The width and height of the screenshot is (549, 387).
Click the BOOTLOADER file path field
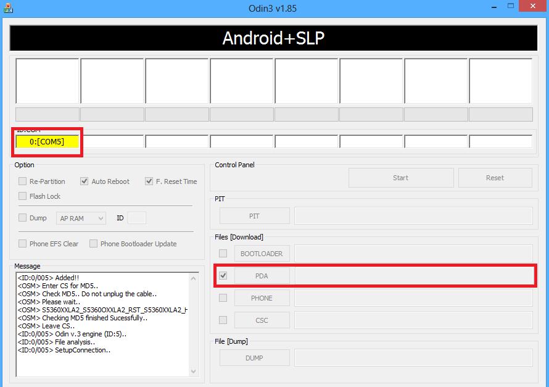coord(413,254)
